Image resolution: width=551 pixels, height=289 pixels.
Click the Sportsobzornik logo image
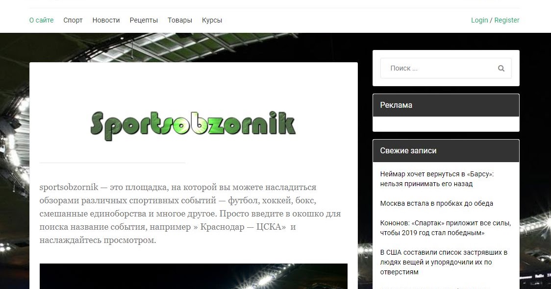(193, 126)
